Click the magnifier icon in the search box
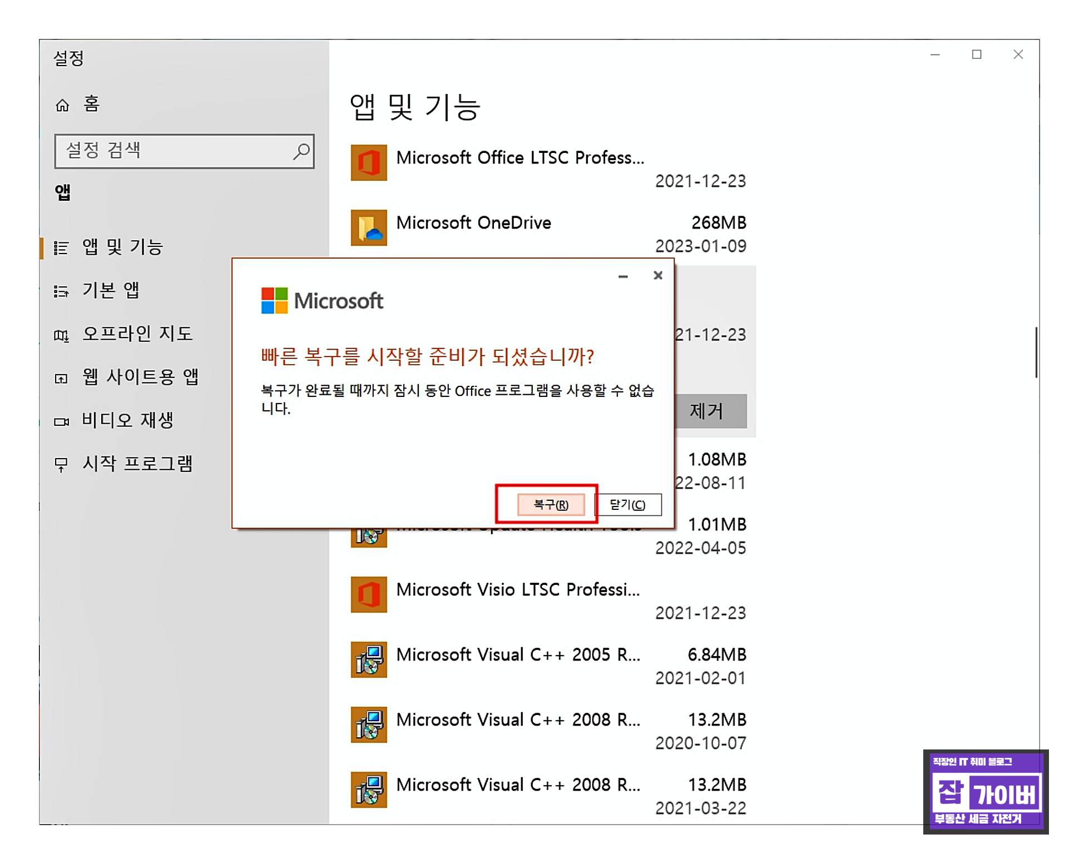 pos(301,151)
